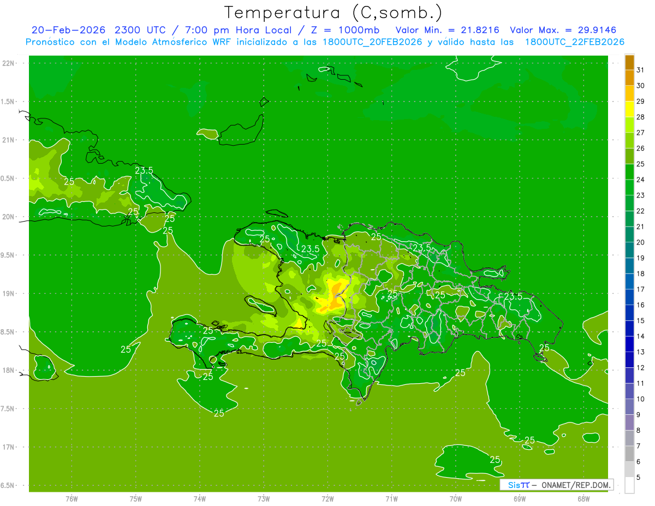Viewport: 655px width, 506px height.
Task: Click the 20N latitude axis label
Action: coord(8,217)
